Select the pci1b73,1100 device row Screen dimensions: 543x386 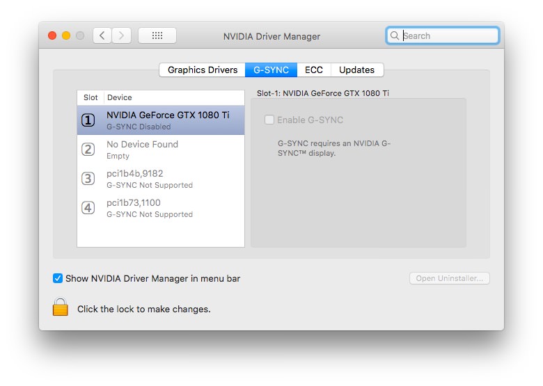tap(161, 208)
